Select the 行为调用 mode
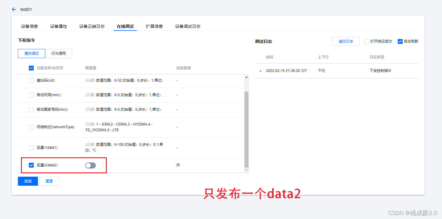Screen dimensions: 442x219 tap(59, 53)
